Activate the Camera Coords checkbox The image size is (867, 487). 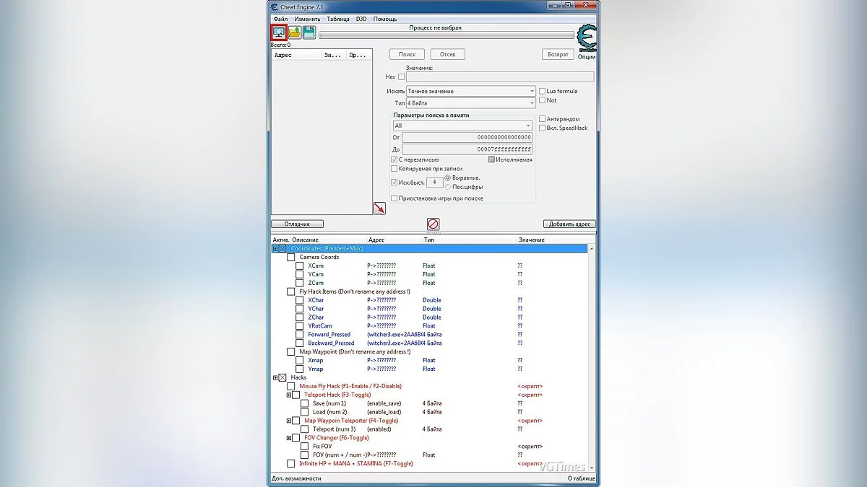(x=291, y=257)
